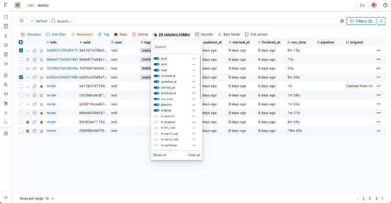The image size is (391, 203).
Task: Open the help question-mark icon
Action: coord(385,5)
